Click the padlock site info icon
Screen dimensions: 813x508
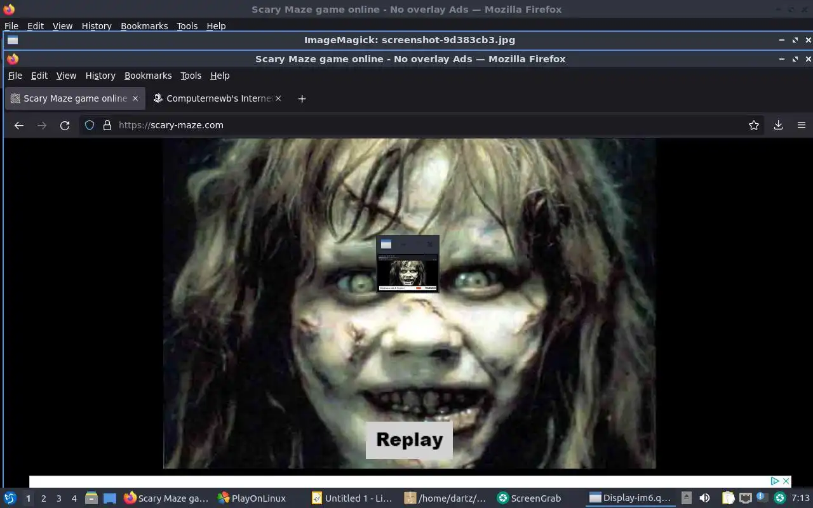coord(107,125)
